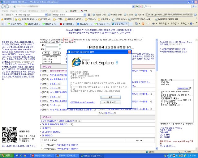Click the icon right of the Proxy combo
The width and height of the screenshot is (198, 158).
click(89, 15)
